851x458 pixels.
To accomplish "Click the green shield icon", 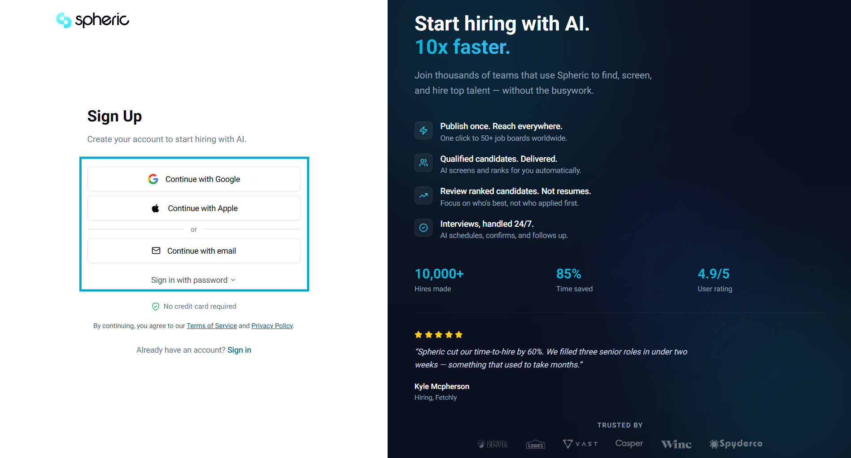I will (156, 307).
